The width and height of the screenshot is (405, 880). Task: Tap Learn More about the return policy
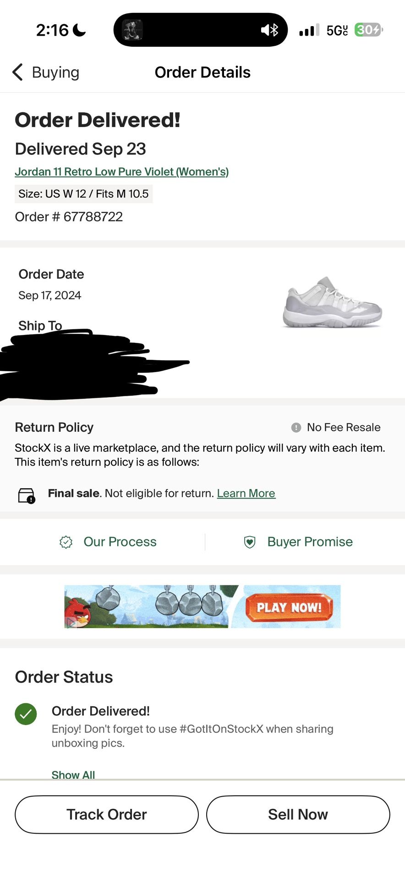[x=246, y=493]
